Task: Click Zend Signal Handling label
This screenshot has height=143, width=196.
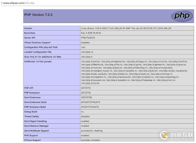Action: (x=35, y=121)
